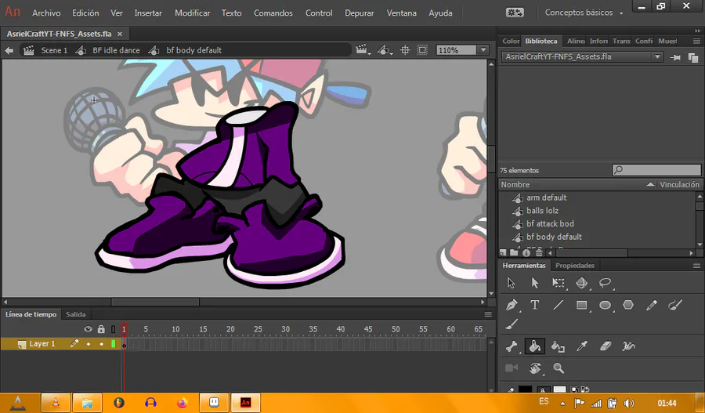This screenshot has height=413, width=705.
Task: Activate the Bone tool
Action: coord(512,346)
